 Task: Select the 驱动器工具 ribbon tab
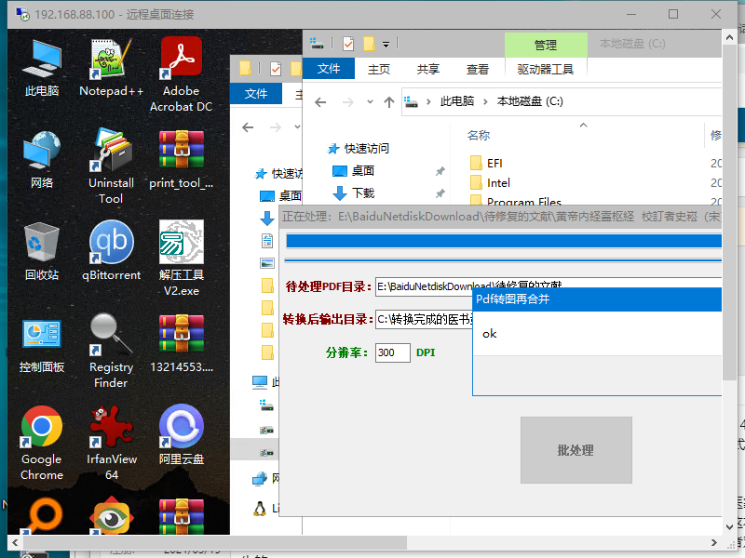(546, 69)
